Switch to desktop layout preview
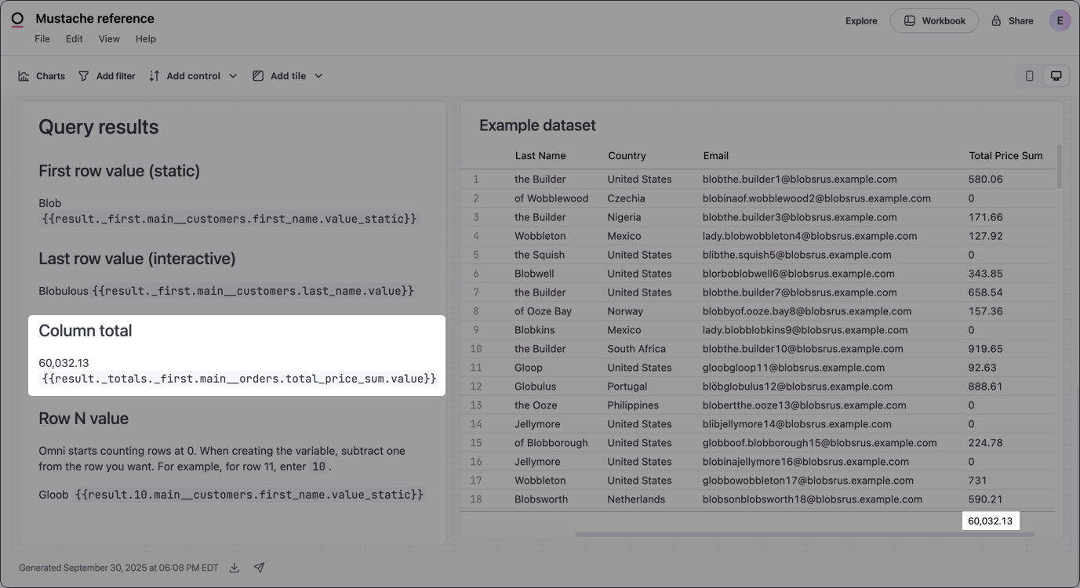The width and height of the screenshot is (1080, 588). 1056,75
